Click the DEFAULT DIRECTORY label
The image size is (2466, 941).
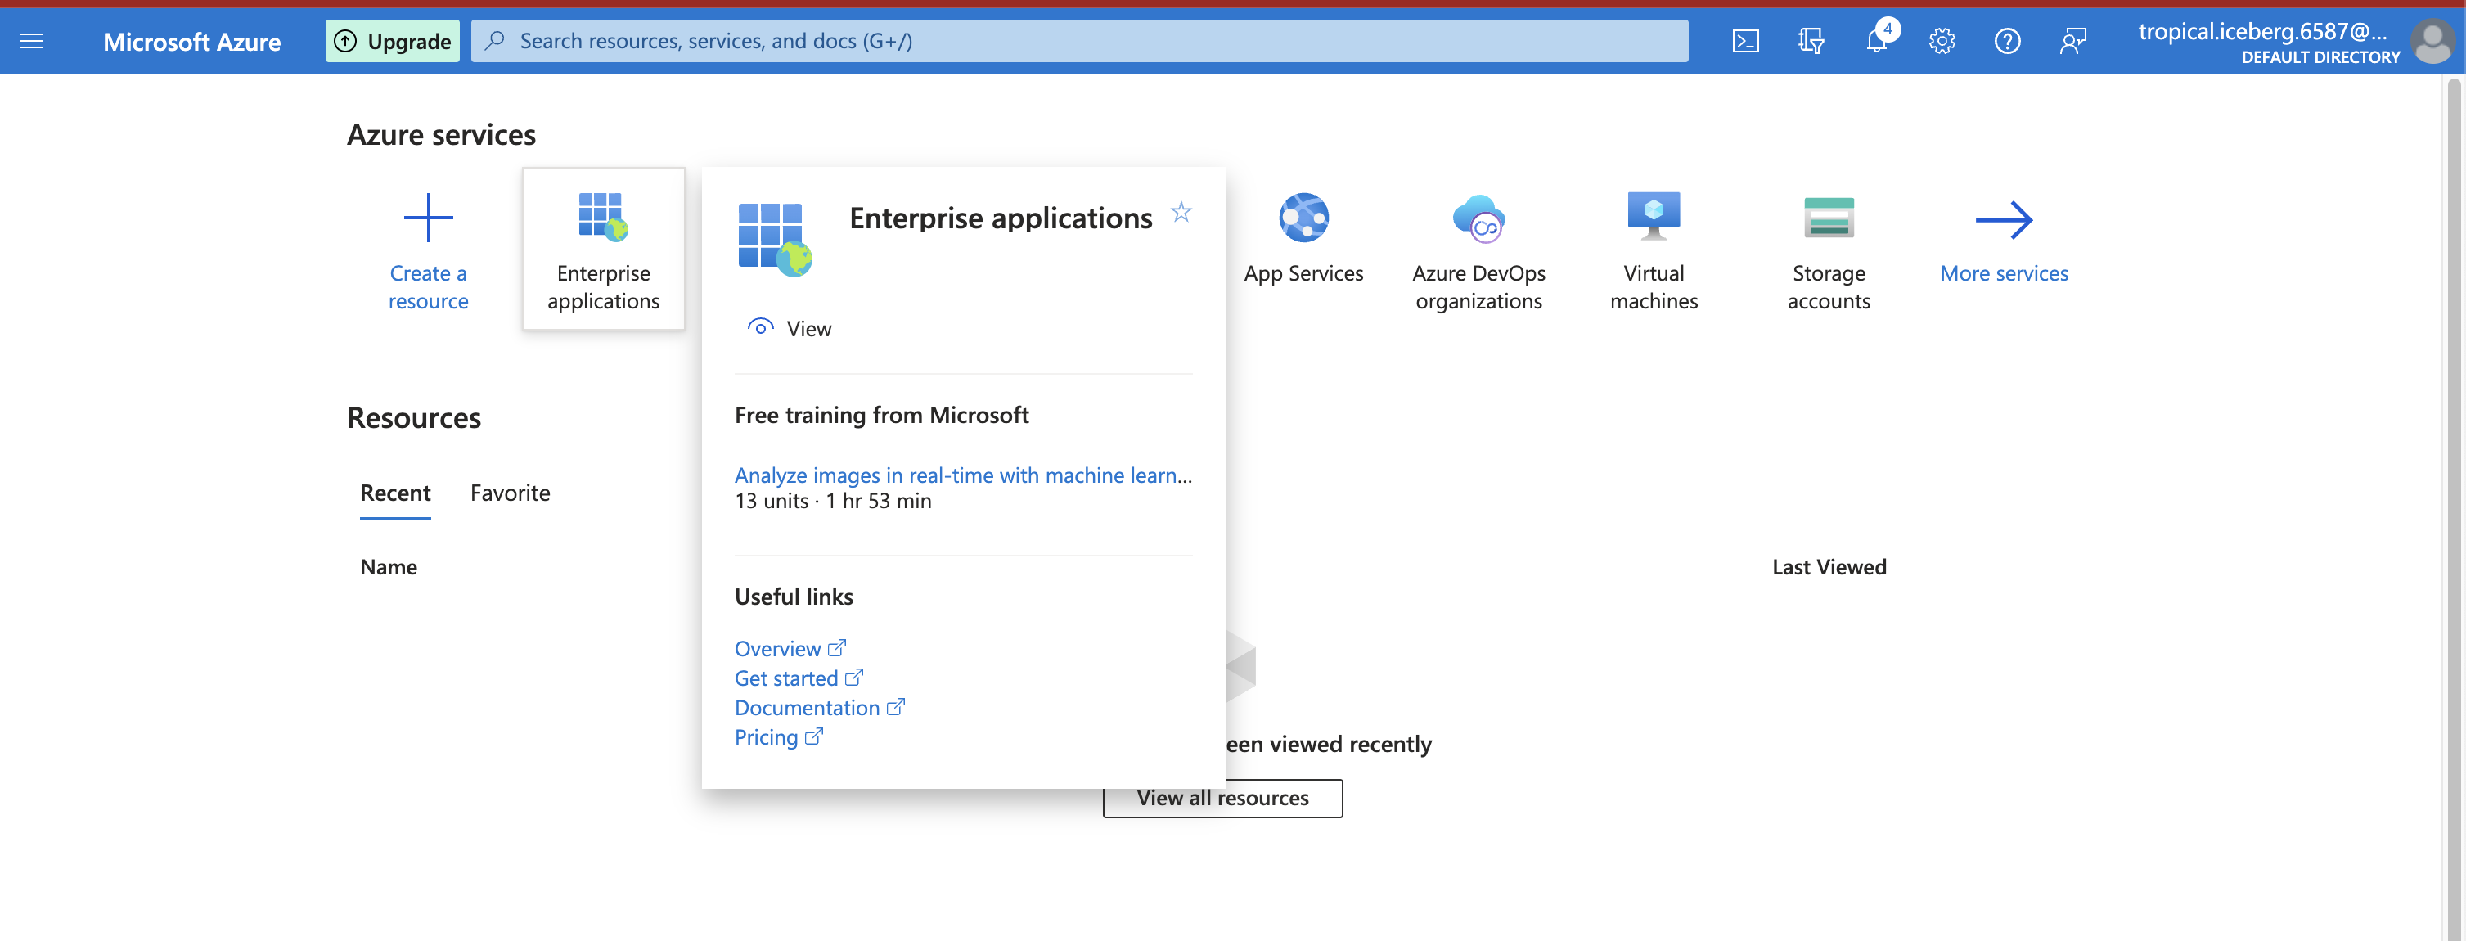(x=2320, y=57)
